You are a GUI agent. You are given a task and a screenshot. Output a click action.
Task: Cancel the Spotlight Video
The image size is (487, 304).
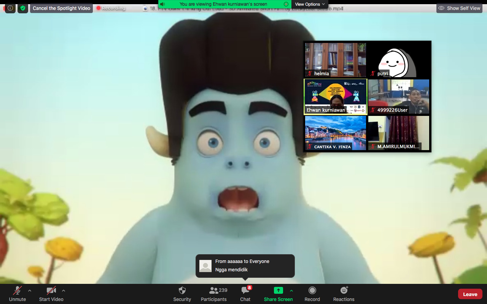tap(62, 8)
